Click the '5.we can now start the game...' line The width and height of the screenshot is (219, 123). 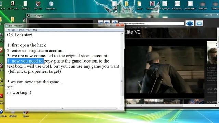(35, 82)
